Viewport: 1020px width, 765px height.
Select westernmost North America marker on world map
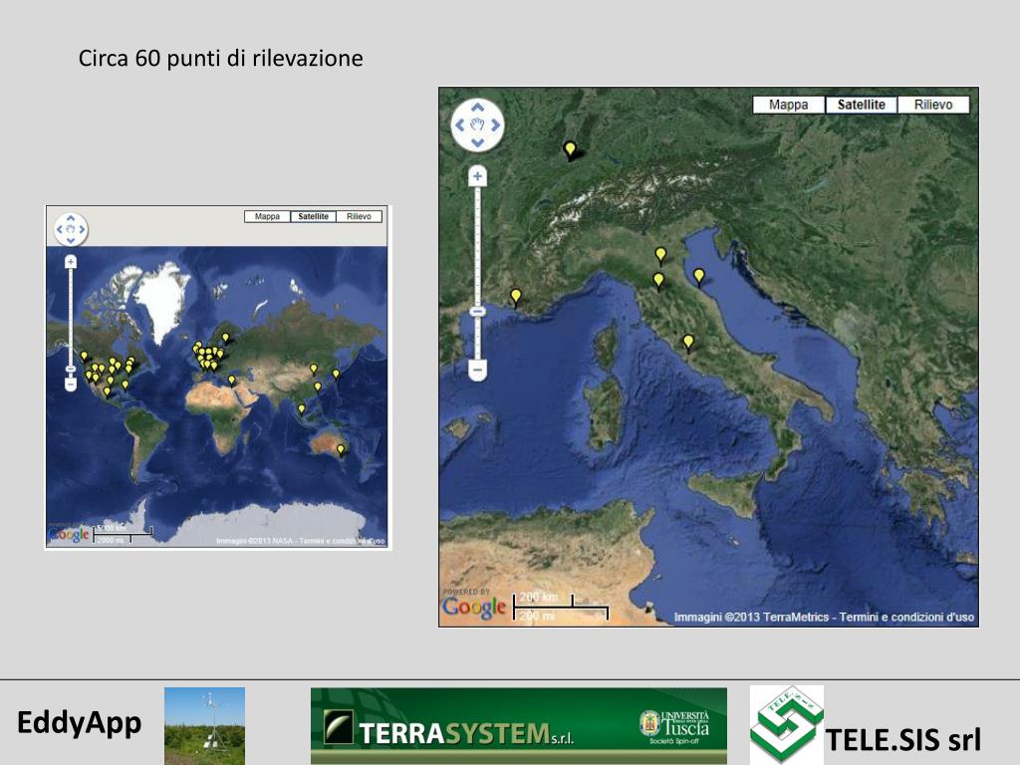(84, 357)
